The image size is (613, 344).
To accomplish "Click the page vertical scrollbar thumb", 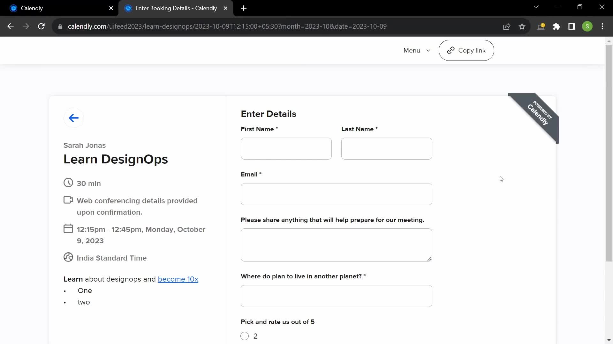I will pyautogui.click(x=609, y=154).
